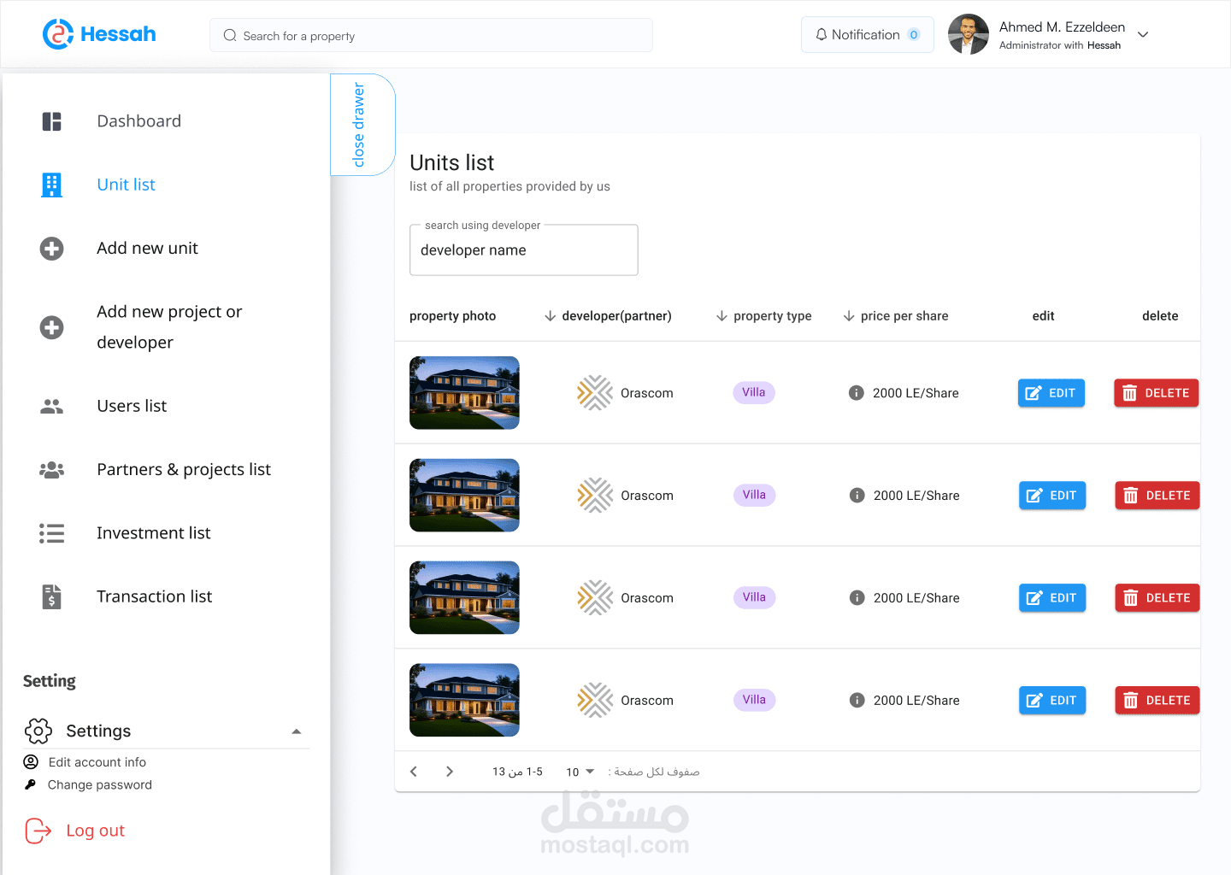Click DELETE button in third row
1231x875 pixels.
point(1157,598)
